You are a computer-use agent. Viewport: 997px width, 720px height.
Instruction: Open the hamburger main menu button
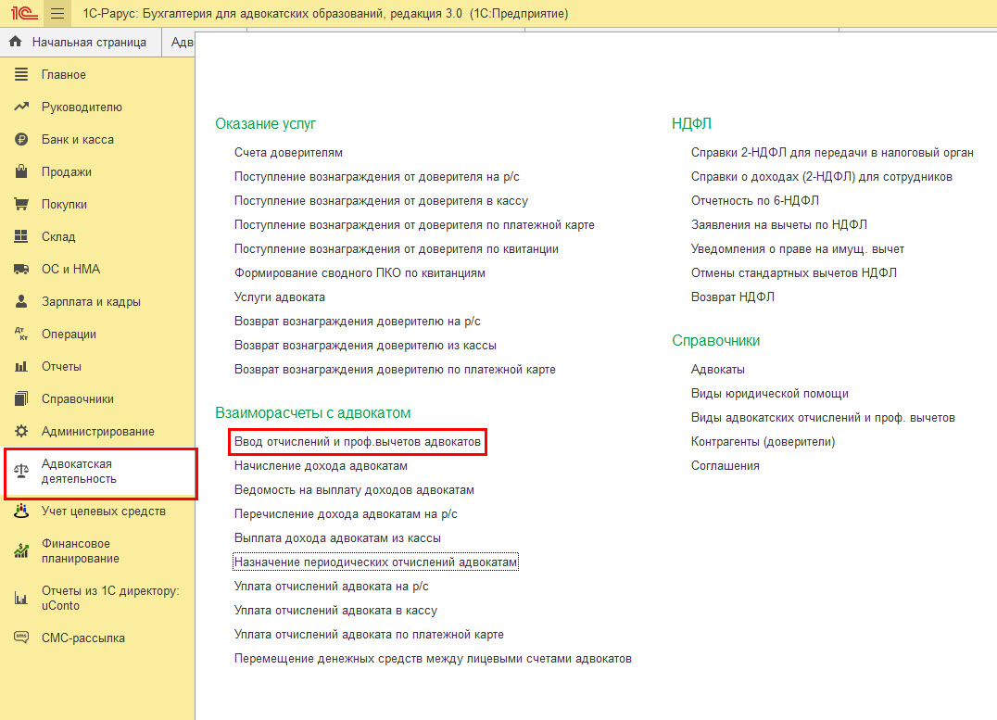(x=57, y=14)
